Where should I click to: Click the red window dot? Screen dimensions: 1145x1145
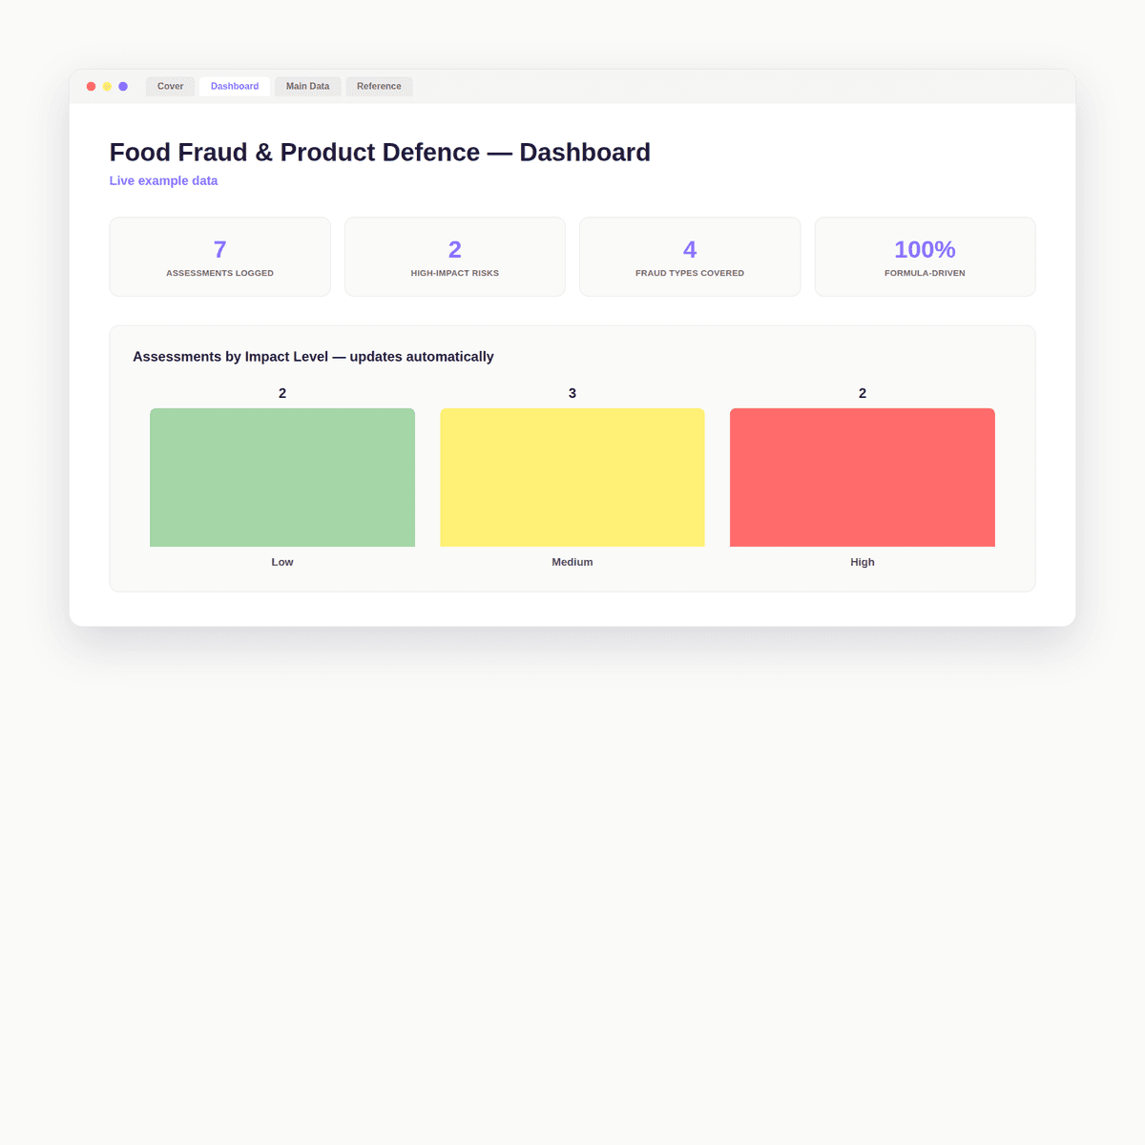tap(92, 87)
